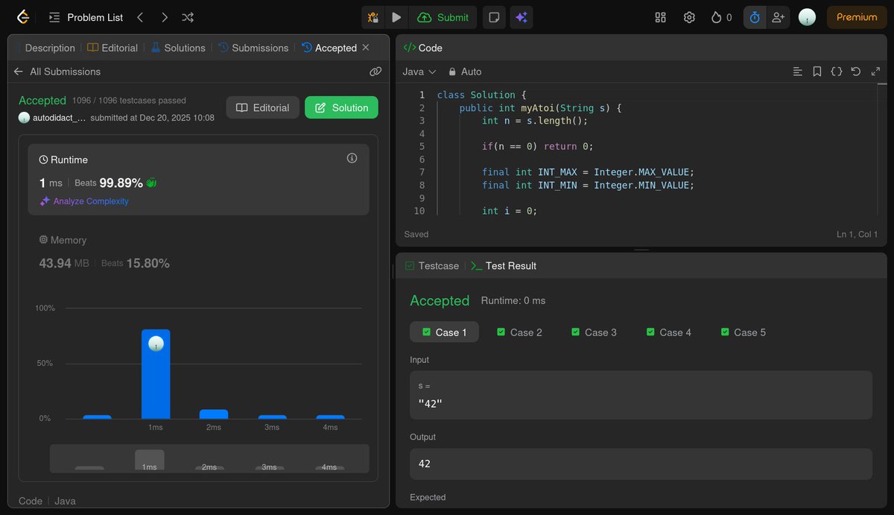Select the Case 3 test case

pyautogui.click(x=594, y=332)
